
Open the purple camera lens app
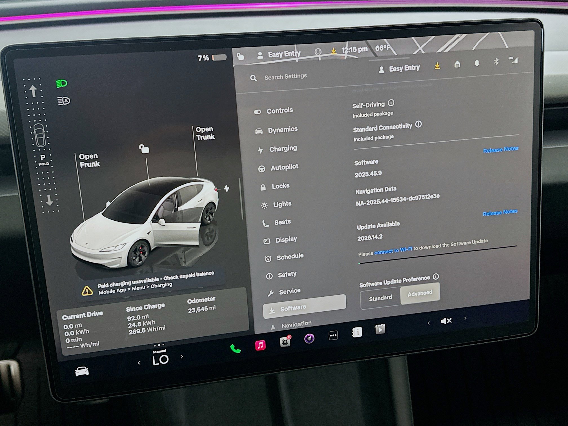pos(309,338)
